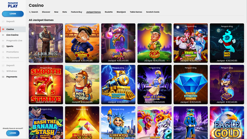The image size is (247, 139).
Task: Click the Withdraw sidebar icon
Action: 3,71
